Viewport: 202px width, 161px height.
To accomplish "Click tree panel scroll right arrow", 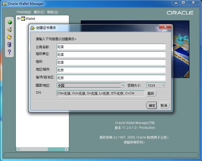I will 67,149.
